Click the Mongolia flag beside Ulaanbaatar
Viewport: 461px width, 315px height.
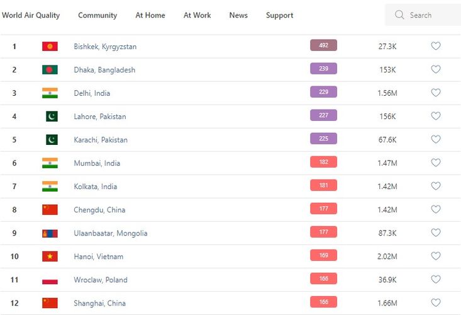(50, 233)
